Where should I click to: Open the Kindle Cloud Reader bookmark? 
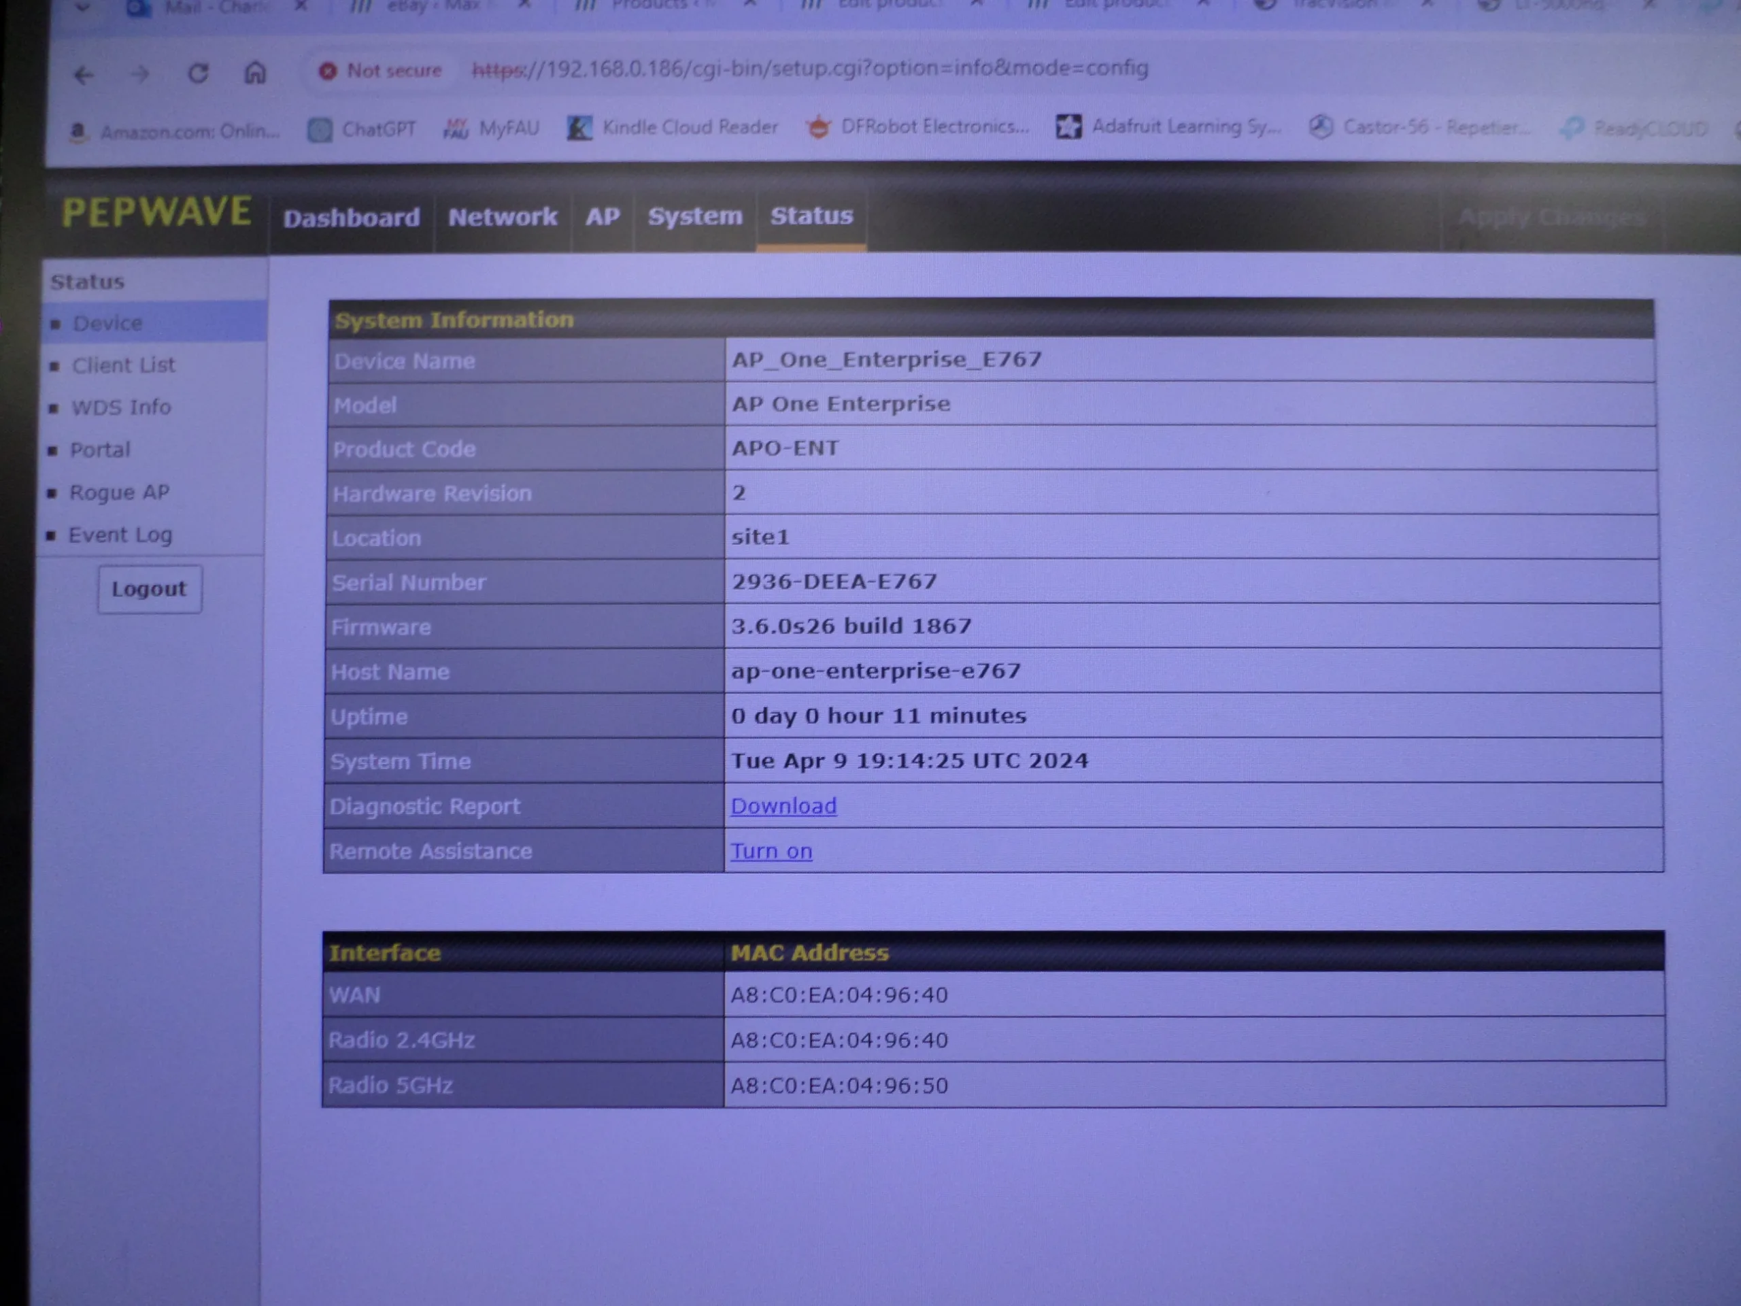673,127
